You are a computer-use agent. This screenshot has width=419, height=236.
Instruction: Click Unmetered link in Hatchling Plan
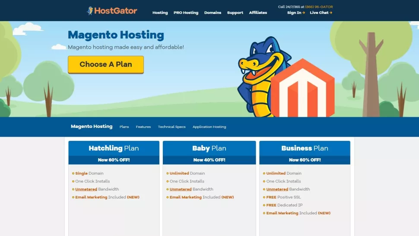pyautogui.click(x=86, y=189)
